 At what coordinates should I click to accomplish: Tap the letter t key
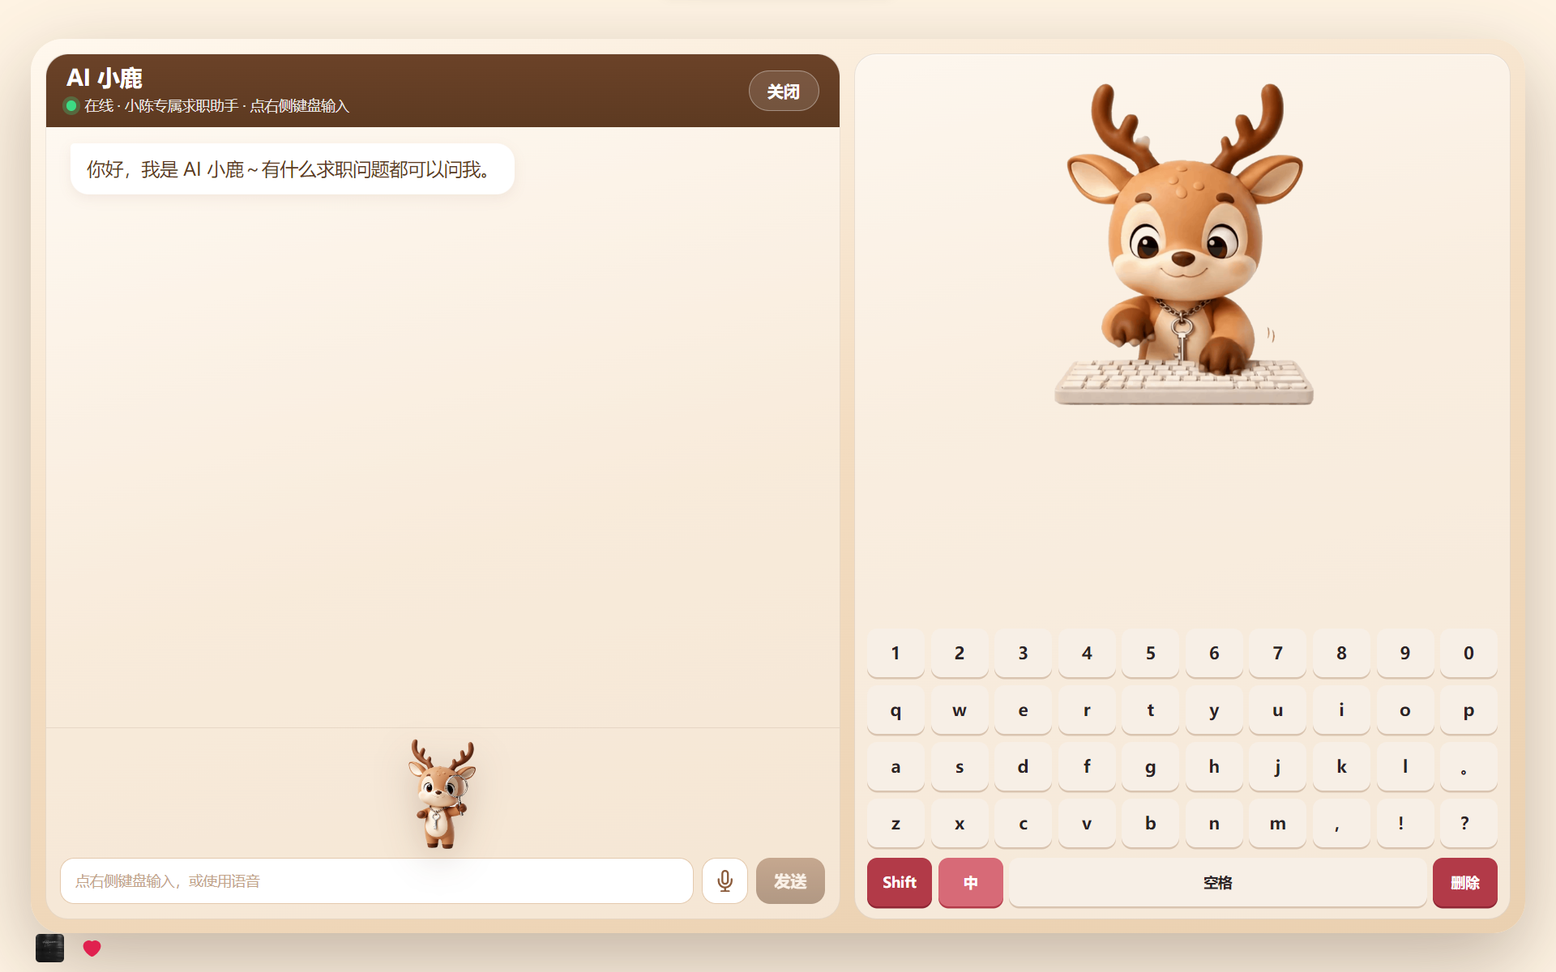click(x=1151, y=710)
